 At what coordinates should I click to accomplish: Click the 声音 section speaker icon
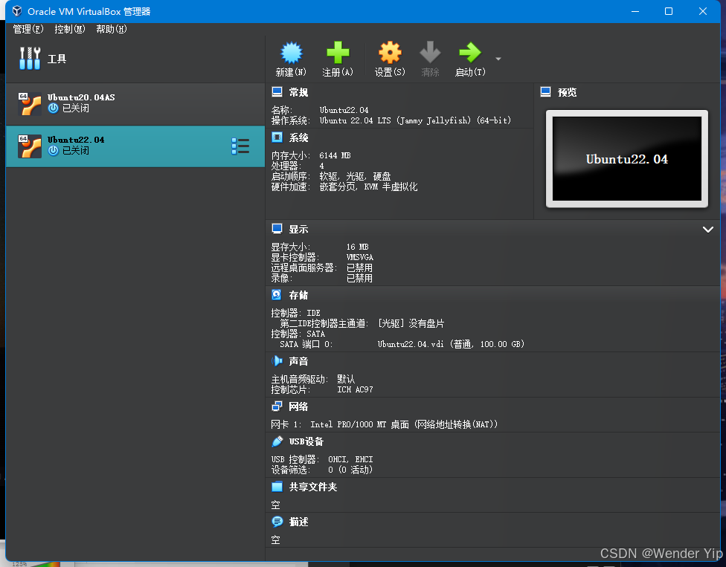coord(277,360)
